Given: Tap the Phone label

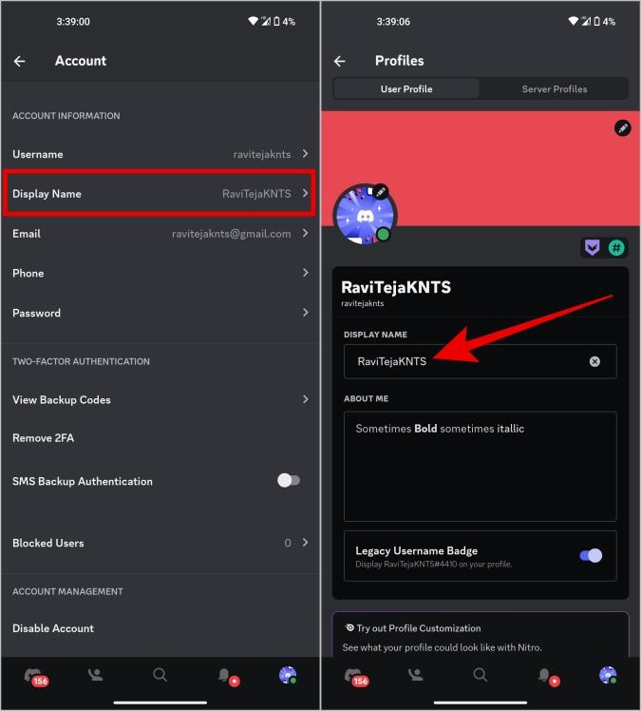Looking at the screenshot, I should pos(28,274).
